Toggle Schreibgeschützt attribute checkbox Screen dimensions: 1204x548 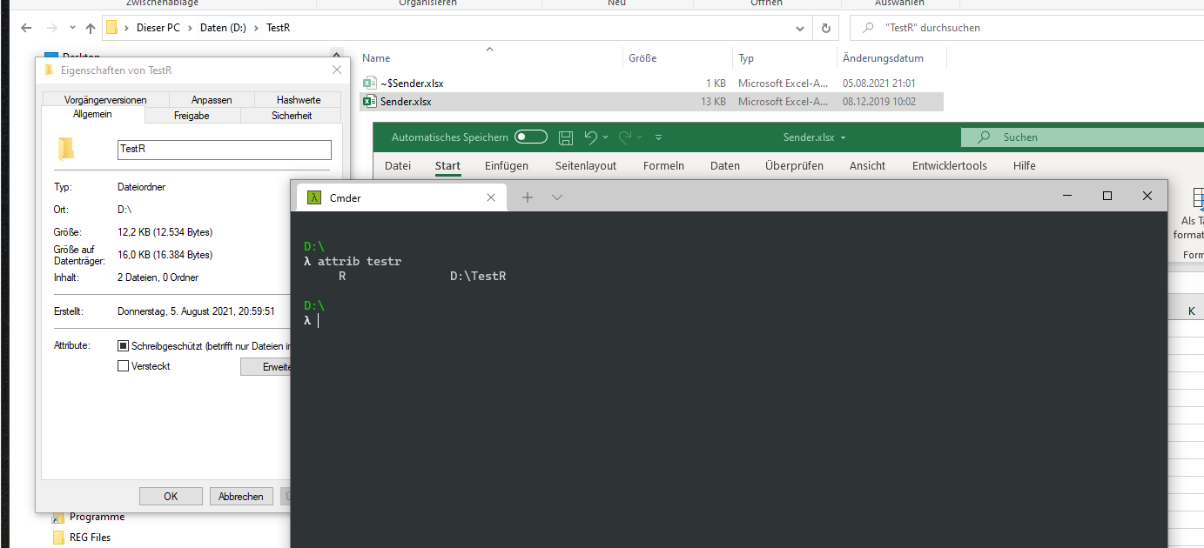pyautogui.click(x=123, y=345)
